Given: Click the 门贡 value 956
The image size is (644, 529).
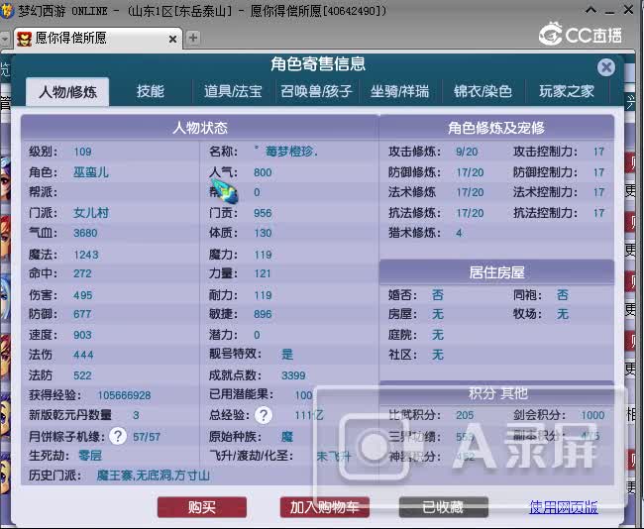Looking at the screenshot, I should pyautogui.click(x=263, y=213).
